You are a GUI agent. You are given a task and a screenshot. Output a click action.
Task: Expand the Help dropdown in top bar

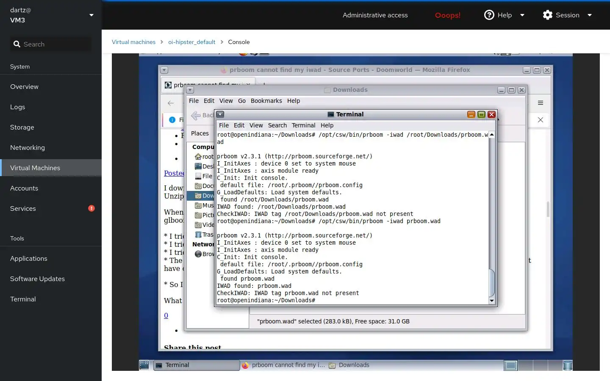[x=522, y=15]
